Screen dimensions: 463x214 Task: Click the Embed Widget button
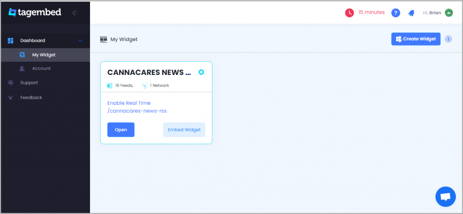coord(184,130)
